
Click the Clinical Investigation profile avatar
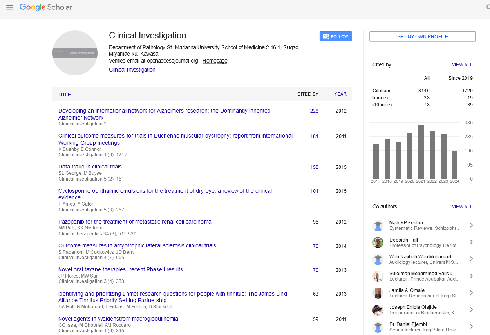(75, 53)
